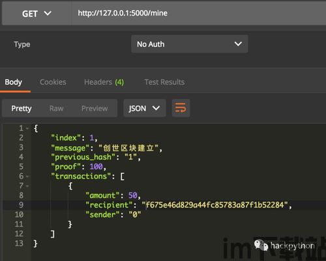Open the GET method dropdown
This screenshot has height=261, width=326.
click(x=37, y=14)
